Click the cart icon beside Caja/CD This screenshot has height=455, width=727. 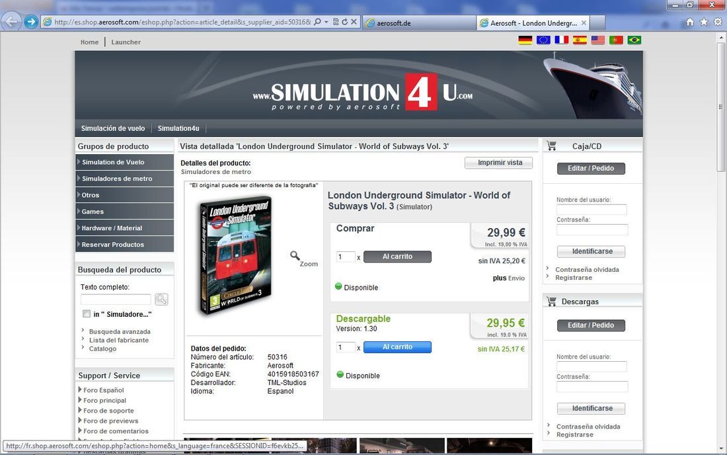[552, 146]
